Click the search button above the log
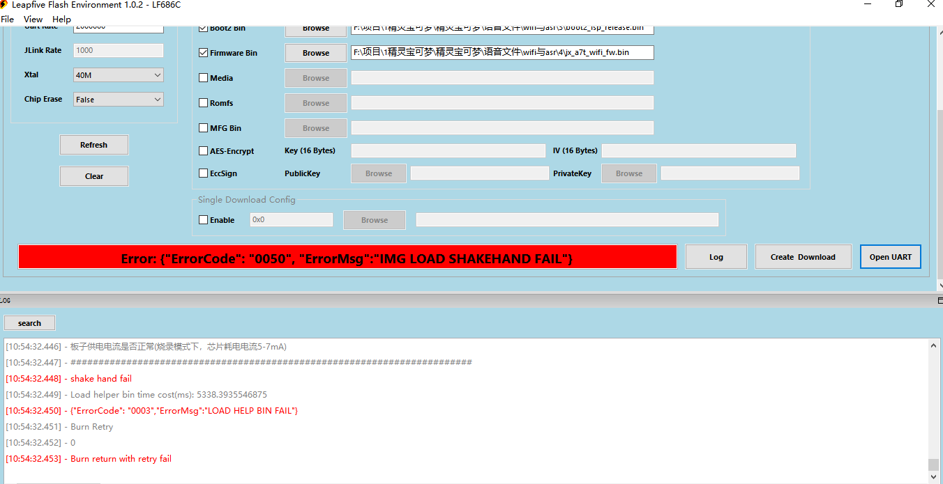 (x=29, y=322)
